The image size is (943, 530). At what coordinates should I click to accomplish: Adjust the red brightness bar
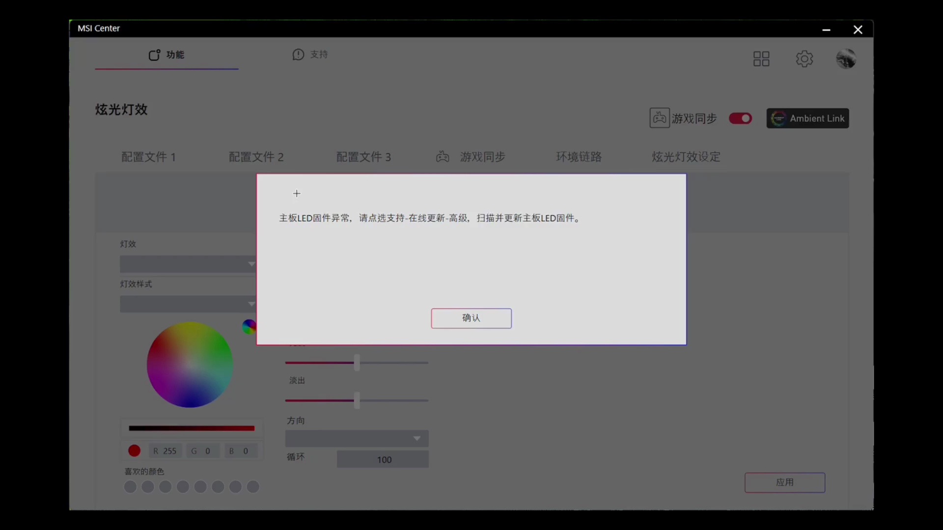192,428
